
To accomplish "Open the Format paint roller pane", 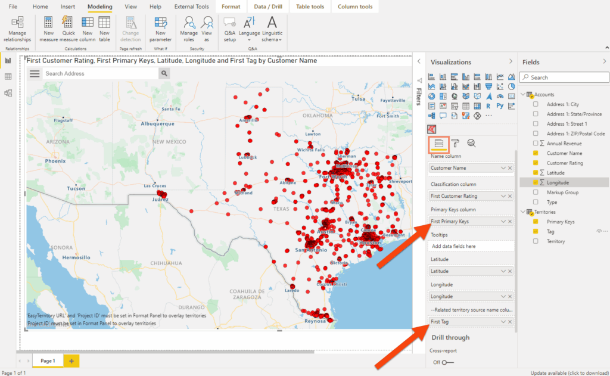I will [x=456, y=144].
